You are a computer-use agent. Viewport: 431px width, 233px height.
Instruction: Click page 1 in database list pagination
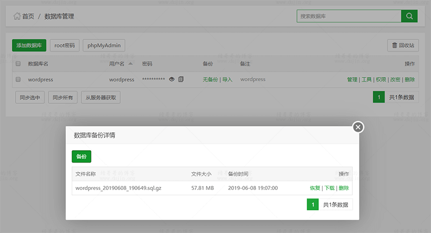[x=379, y=97]
